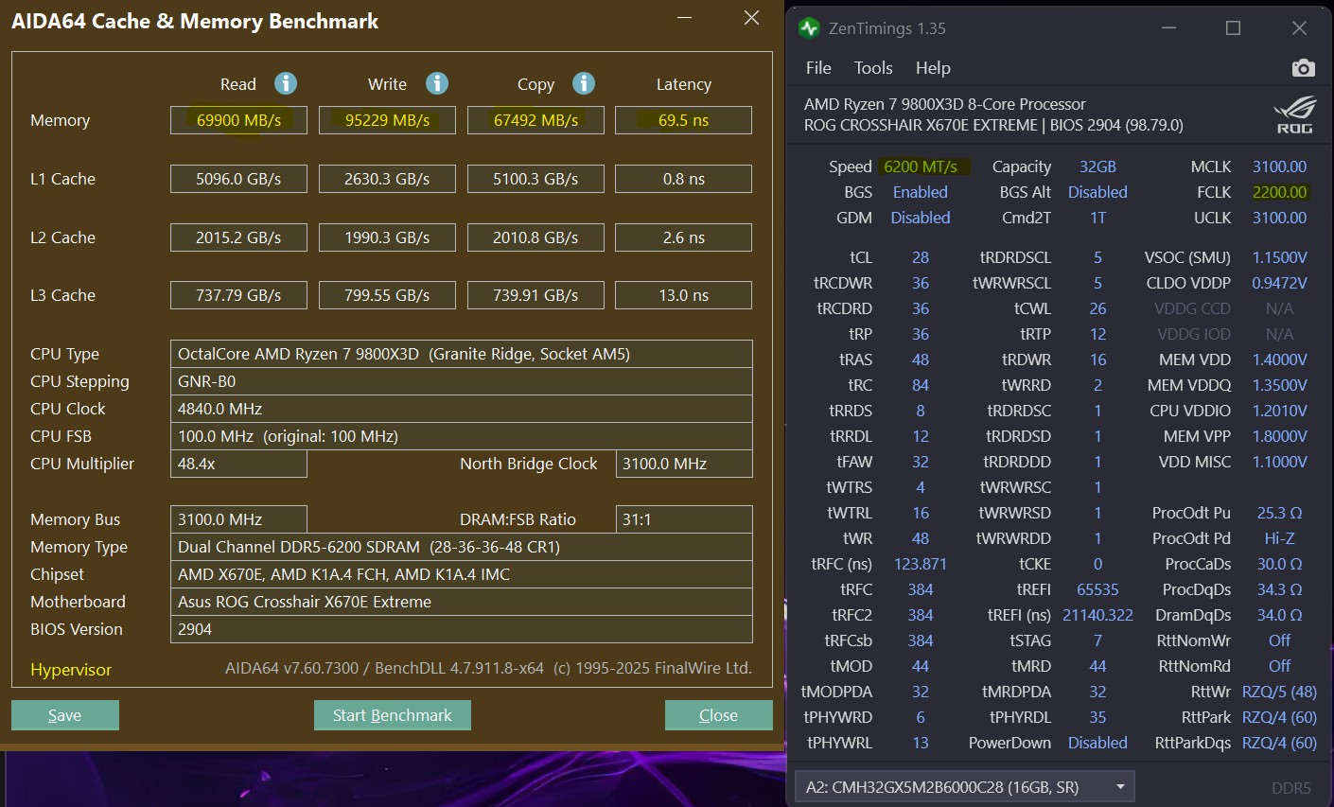1334x807 pixels.
Task: Click the Memory Write value 95229 MB/s
Action: 387,120
